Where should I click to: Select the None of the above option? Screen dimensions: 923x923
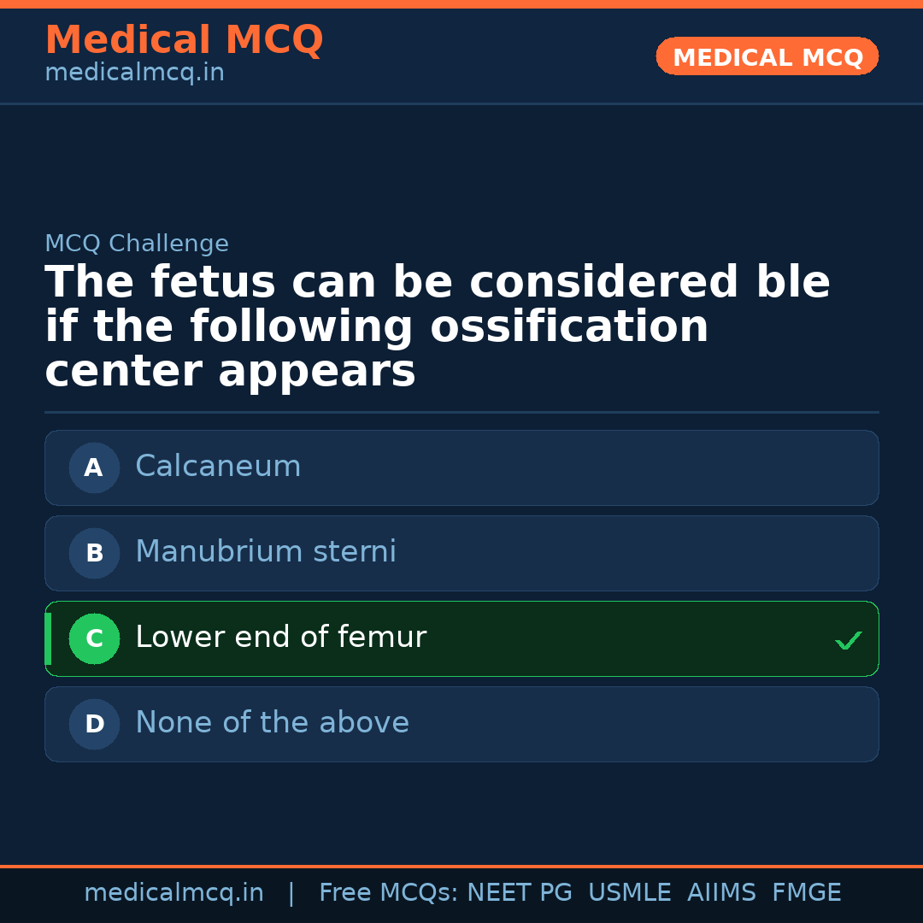461,724
